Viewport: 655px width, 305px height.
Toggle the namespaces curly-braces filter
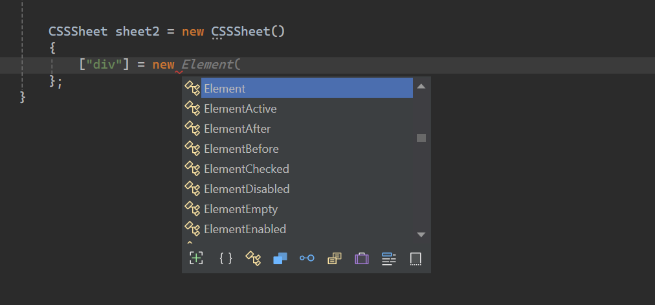tap(225, 258)
